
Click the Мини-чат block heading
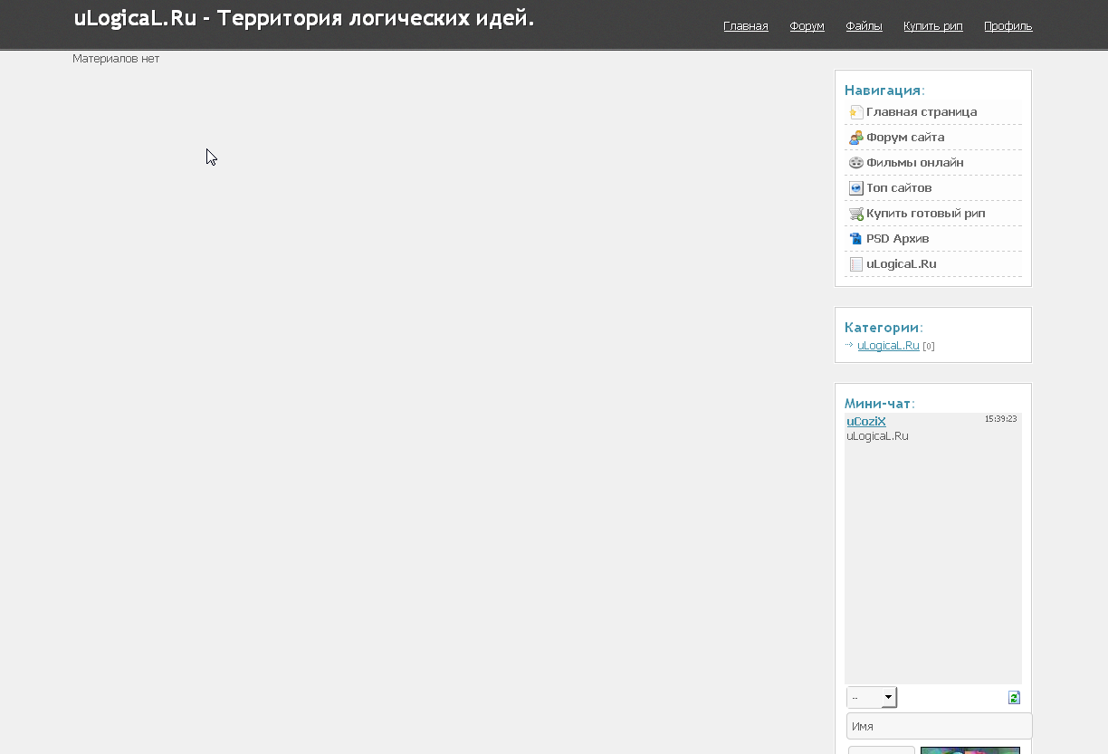coord(880,404)
